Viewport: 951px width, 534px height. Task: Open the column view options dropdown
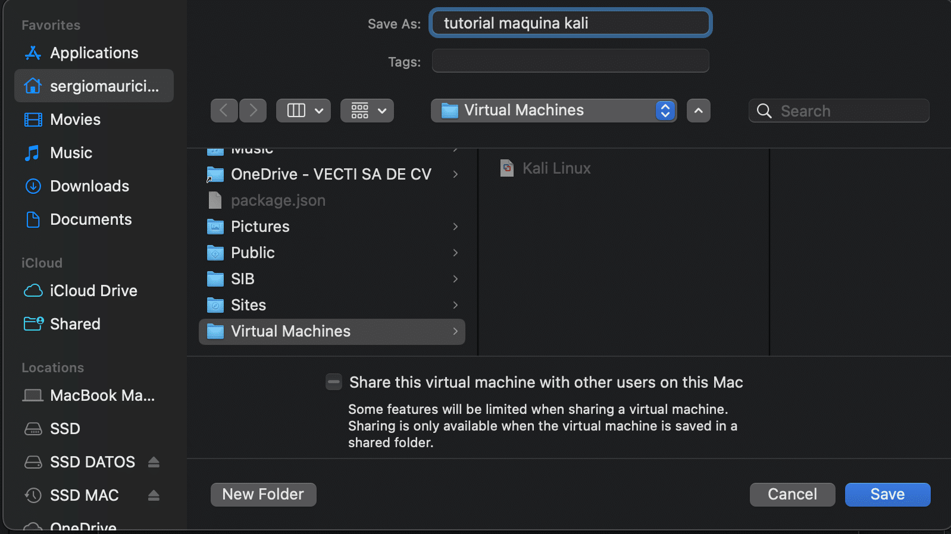tap(304, 111)
